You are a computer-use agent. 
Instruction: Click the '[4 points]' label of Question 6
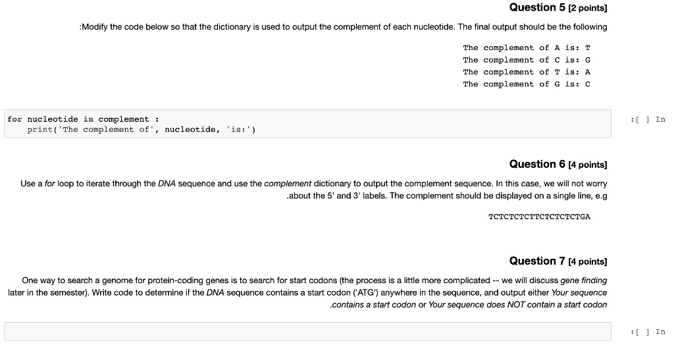coord(588,165)
